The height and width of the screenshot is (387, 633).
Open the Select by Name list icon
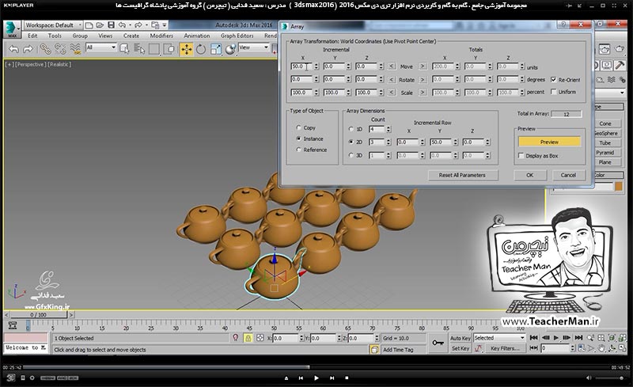(x=139, y=50)
